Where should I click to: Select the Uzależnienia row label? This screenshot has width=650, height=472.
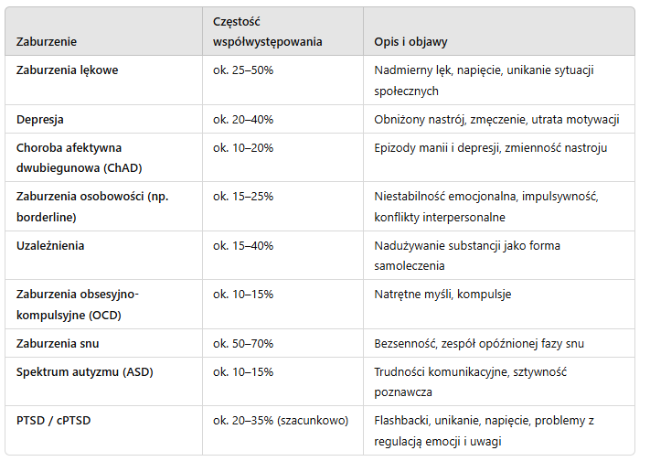[50, 245]
